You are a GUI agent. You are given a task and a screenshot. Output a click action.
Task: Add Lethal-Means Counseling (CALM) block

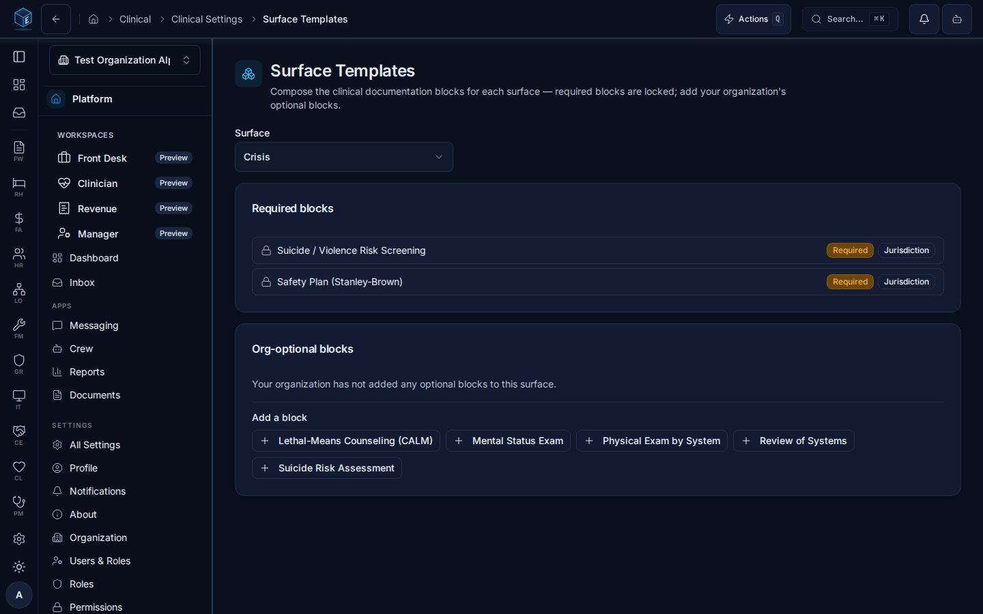pyautogui.click(x=346, y=441)
